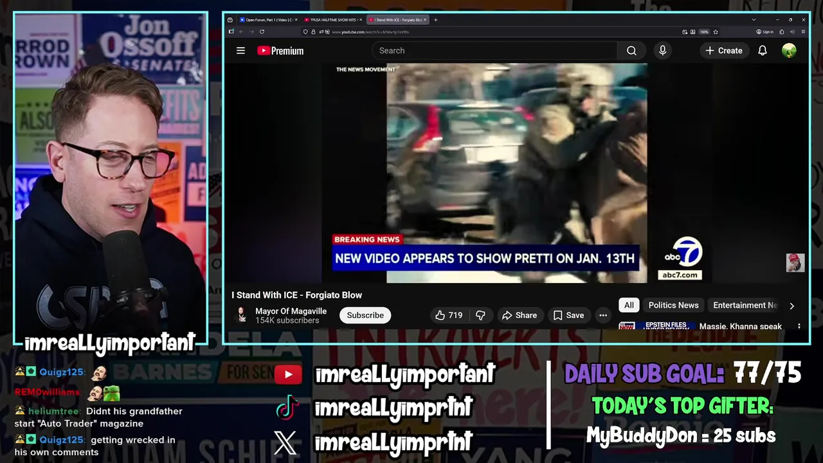
Task: View site security padlock info
Action: (x=313, y=32)
